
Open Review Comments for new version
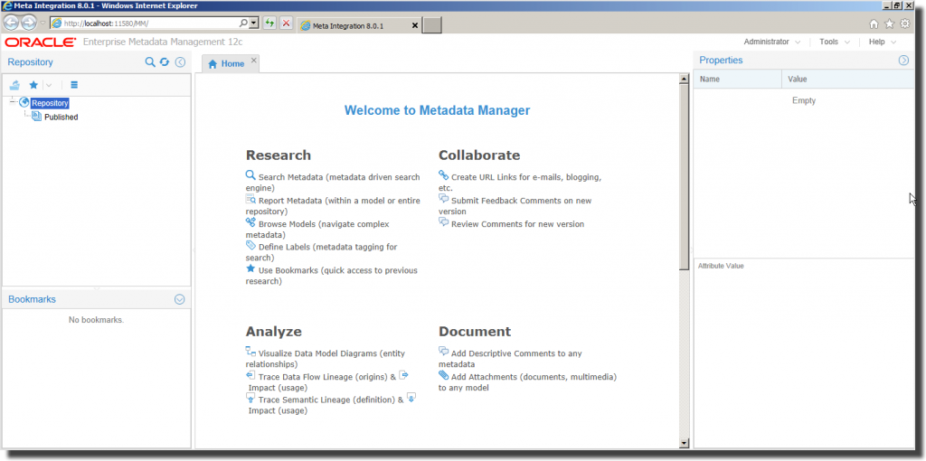[x=518, y=224]
